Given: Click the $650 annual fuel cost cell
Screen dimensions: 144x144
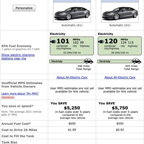Looking at the screenshot, I should click(72, 124).
